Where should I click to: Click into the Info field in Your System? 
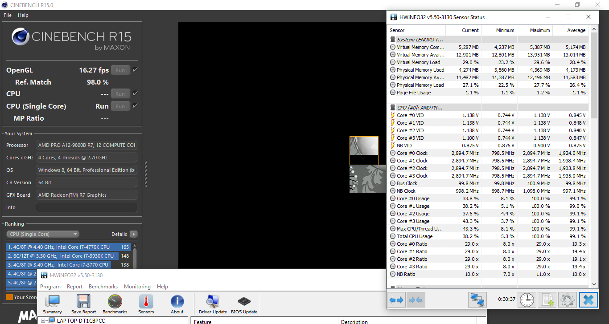[x=87, y=207]
